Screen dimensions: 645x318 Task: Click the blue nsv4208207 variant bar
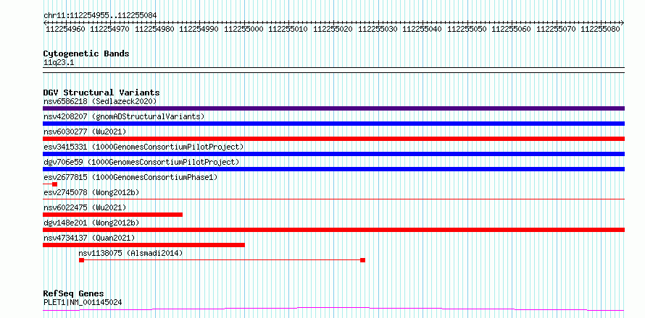[x=333, y=124]
